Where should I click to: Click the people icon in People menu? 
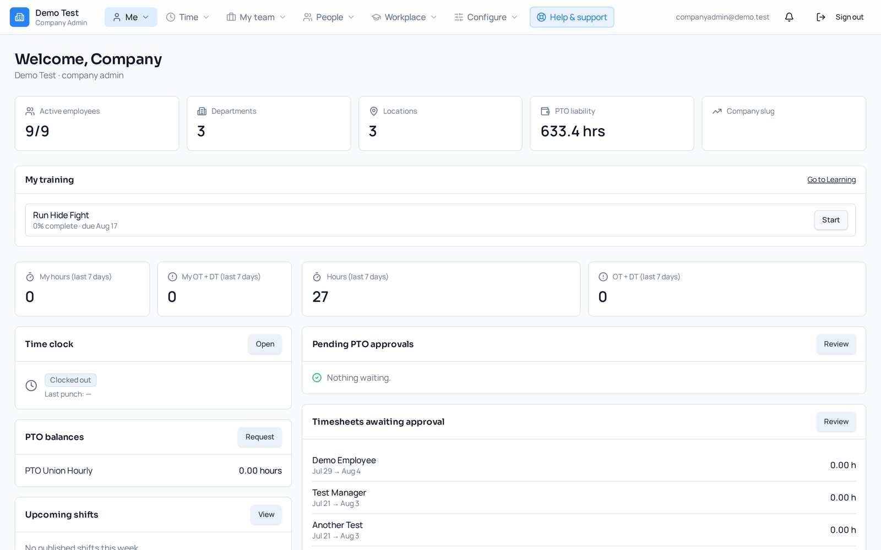tap(308, 17)
